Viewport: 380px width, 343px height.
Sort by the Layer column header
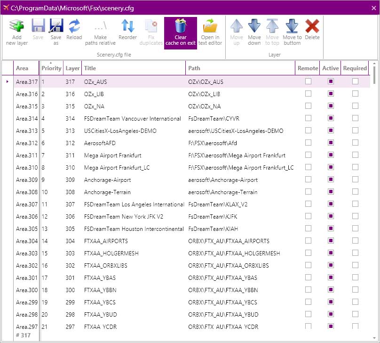click(x=72, y=68)
